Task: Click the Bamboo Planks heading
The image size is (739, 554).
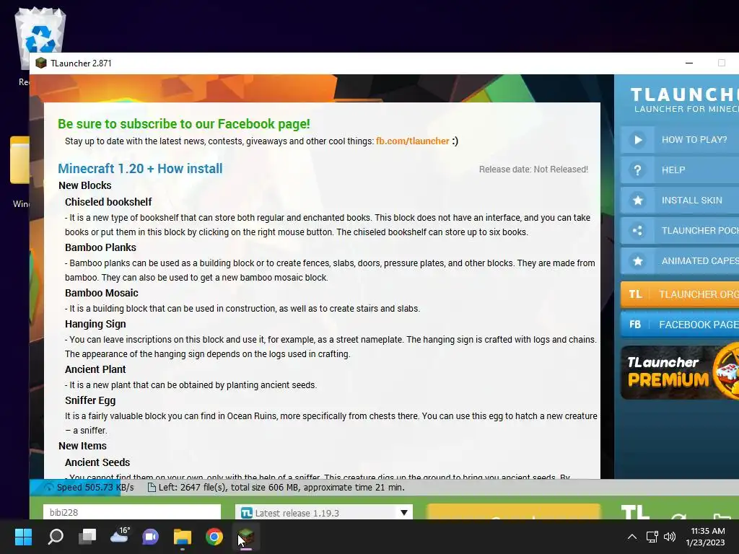Action: coord(100,248)
